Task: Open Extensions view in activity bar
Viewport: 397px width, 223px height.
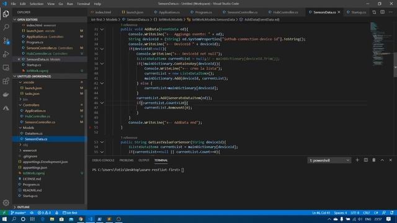Action: (x=6, y=81)
